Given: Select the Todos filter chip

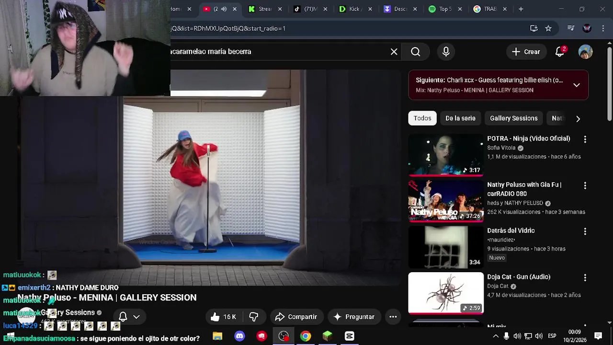Looking at the screenshot, I should pyautogui.click(x=422, y=118).
